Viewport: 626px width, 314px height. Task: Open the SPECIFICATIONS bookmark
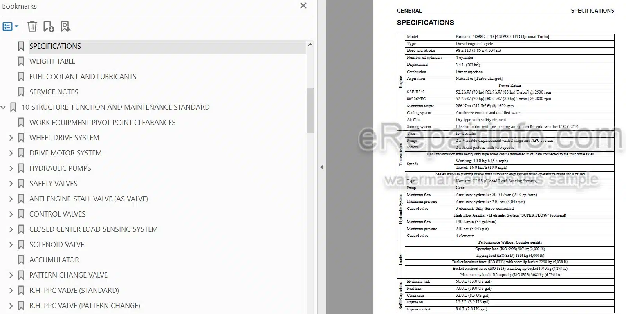click(55, 46)
